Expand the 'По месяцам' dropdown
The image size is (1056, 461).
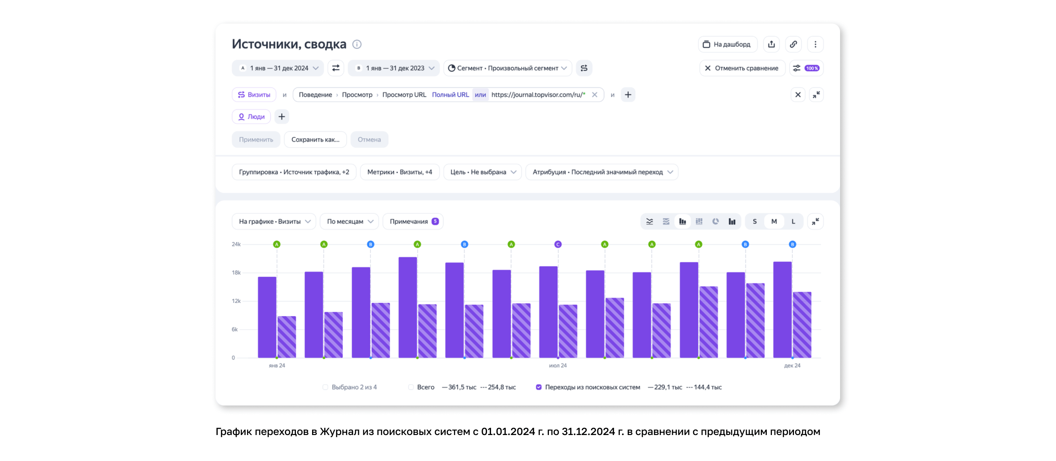[x=350, y=222]
